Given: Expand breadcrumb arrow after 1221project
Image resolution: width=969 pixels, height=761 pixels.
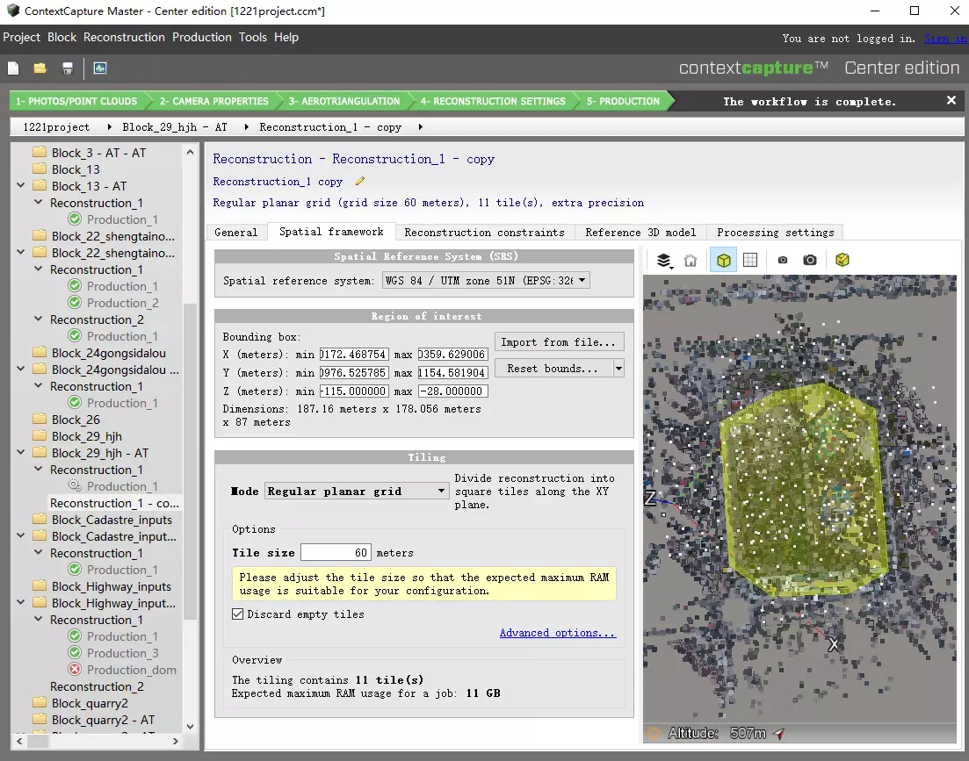Looking at the screenshot, I should pyautogui.click(x=110, y=127).
